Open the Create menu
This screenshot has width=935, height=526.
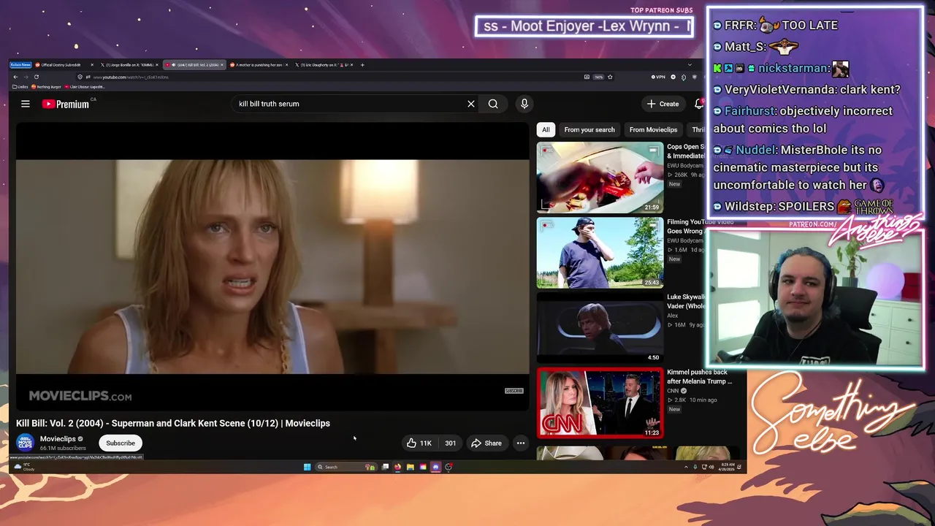[x=663, y=104]
